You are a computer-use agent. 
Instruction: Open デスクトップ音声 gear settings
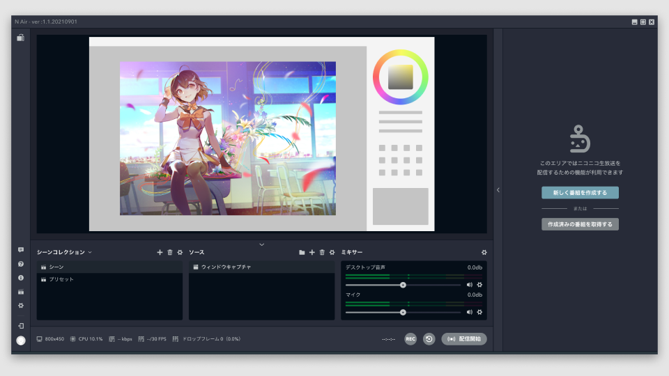[x=479, y=285]
